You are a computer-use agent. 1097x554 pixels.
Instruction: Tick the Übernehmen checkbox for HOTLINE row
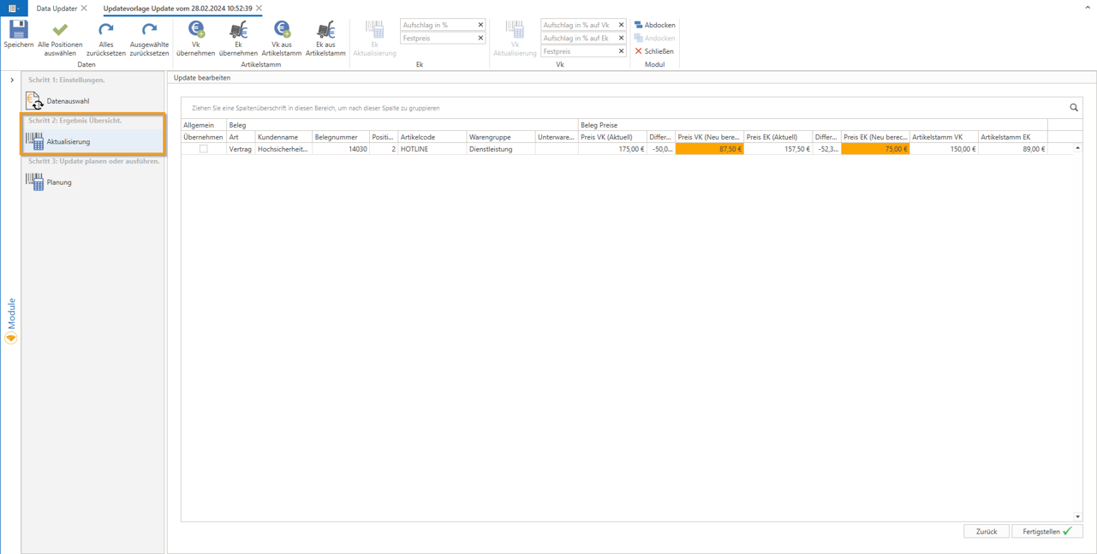[x=203, y=149]
